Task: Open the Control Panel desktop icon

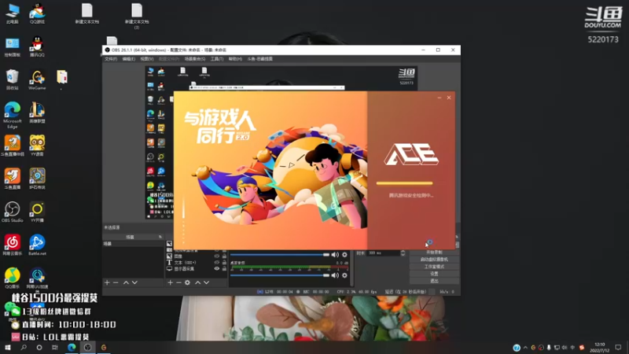Action: 13,47
